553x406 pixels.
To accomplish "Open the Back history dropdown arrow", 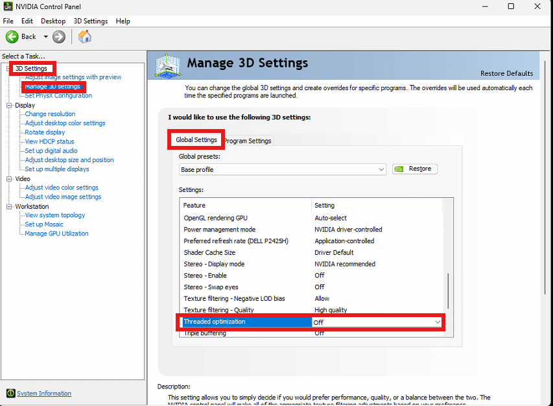I will [x=45, y=37].
